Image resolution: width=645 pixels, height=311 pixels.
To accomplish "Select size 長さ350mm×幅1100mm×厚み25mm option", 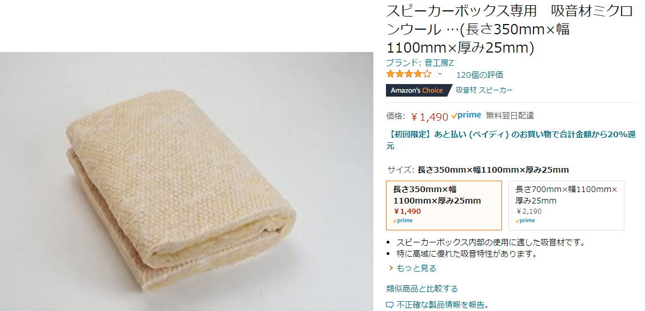I will click(x=444, y=205).
